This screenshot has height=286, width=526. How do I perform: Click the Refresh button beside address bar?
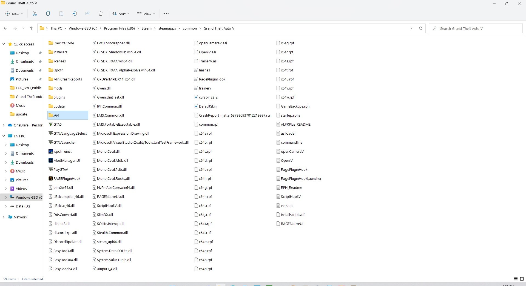click(x=421, y=28)
